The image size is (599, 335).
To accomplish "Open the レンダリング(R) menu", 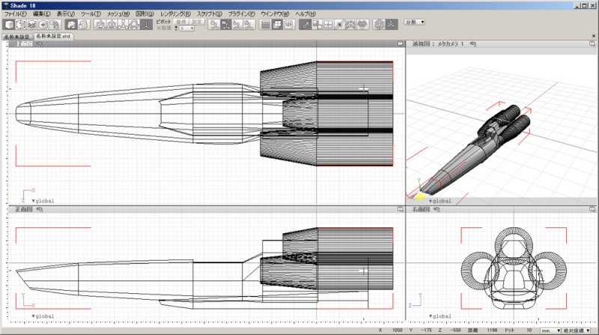I will point(175,13).
